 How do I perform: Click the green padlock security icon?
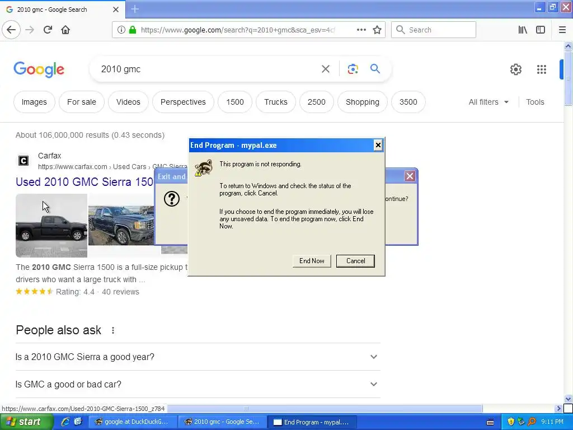(x=133, y=30)
